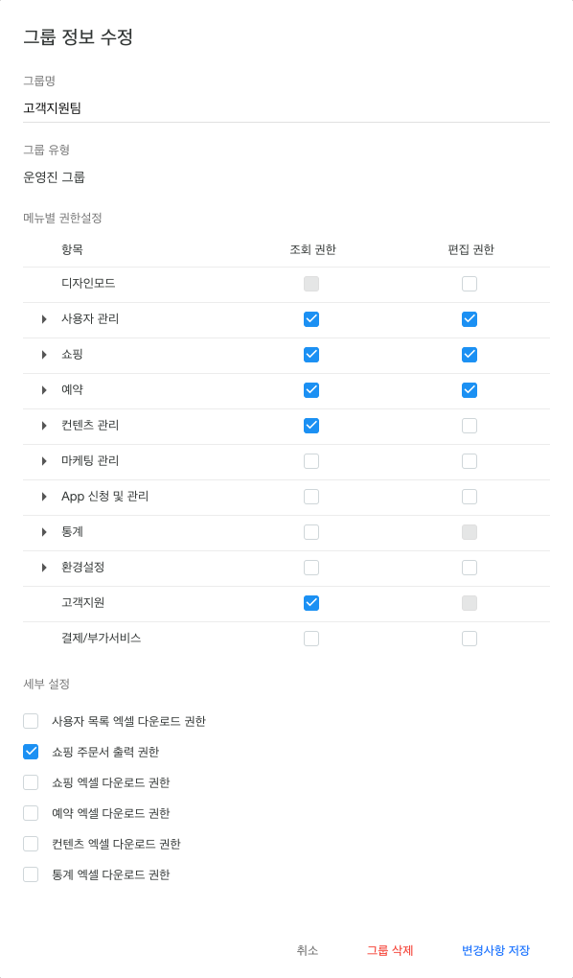Viewport: 573px width, 978px height.
Task: Expand the 마케팅 관리 row
Action: [x=44, y=461]
